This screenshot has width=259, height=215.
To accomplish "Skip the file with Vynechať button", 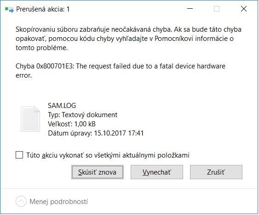I will coord(157,172).
